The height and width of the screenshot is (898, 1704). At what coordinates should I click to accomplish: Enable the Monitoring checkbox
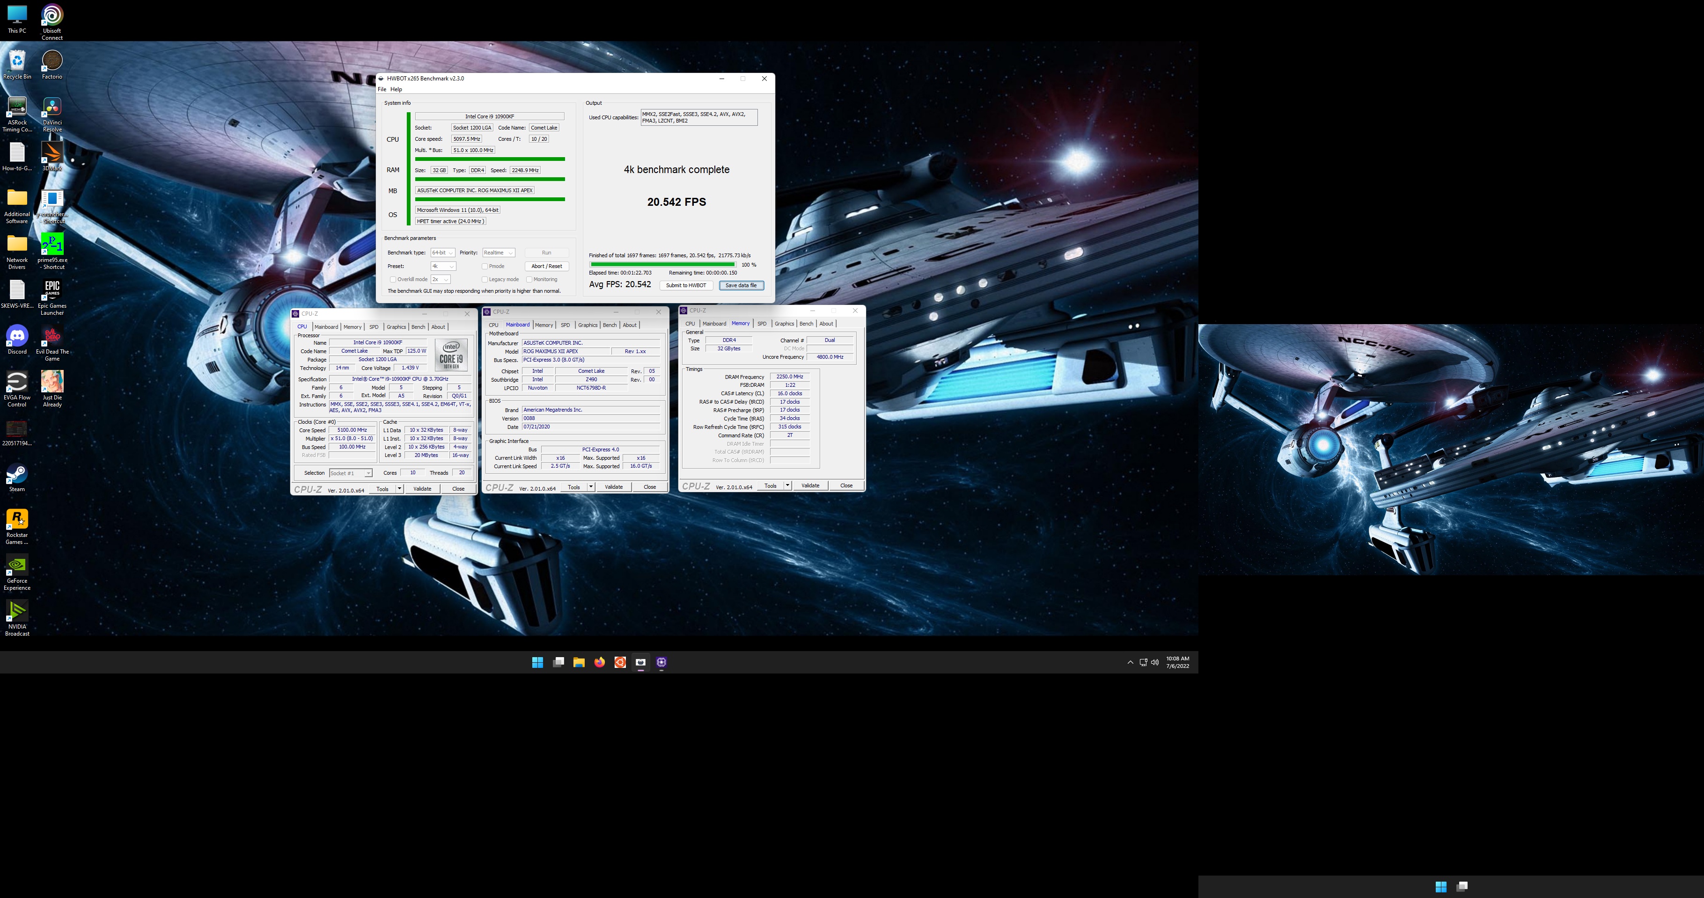[x=529, y=280]
